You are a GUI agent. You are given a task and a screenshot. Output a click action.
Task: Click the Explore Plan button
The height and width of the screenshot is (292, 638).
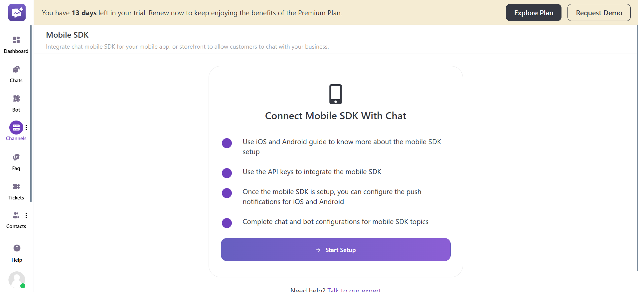[533, 12]
